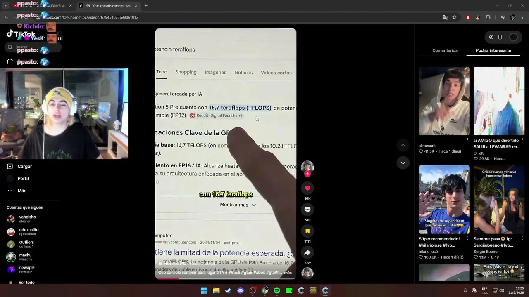Open File Explorer from the taskbar
The image size is (529, 297).
click(216, 290)
